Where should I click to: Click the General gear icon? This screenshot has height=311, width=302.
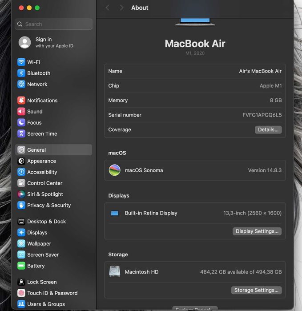pos(21,150)
